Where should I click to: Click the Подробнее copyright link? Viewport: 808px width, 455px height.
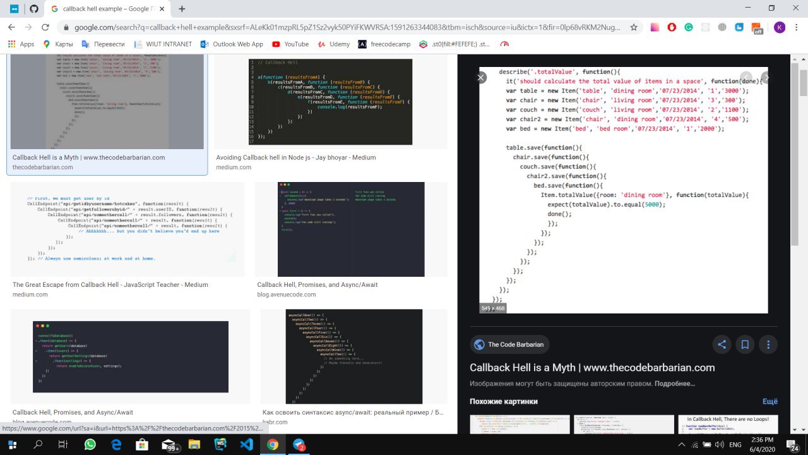click(674, 384)
